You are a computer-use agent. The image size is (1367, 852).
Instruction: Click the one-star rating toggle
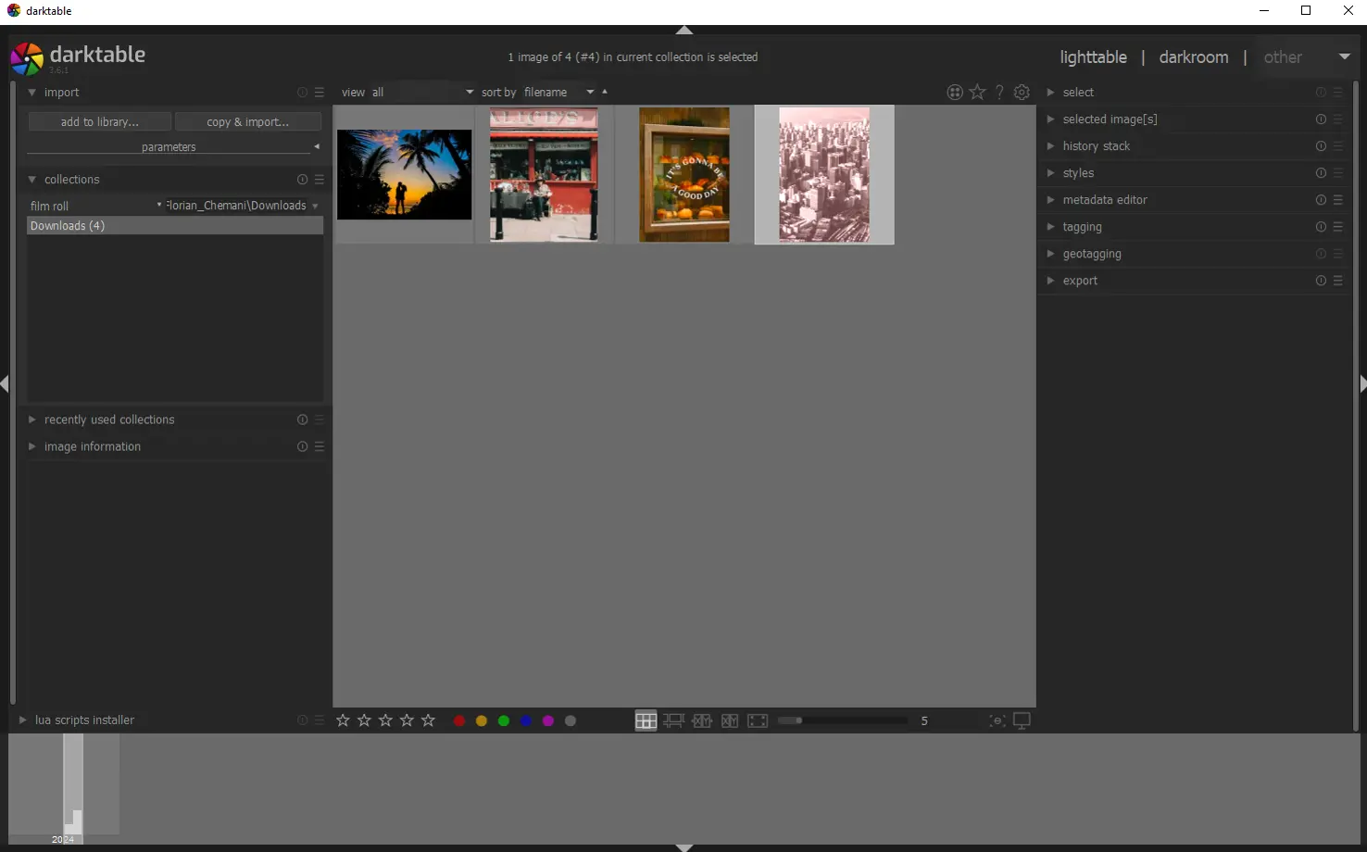coord(343,720)
